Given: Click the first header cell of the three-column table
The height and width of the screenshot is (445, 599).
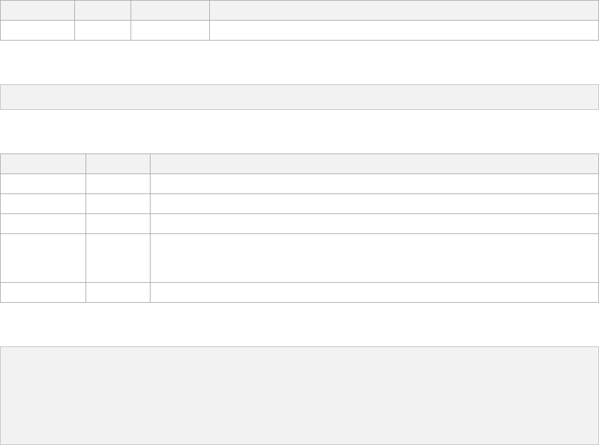Looking at the screenshot, I should coord(42,164).
